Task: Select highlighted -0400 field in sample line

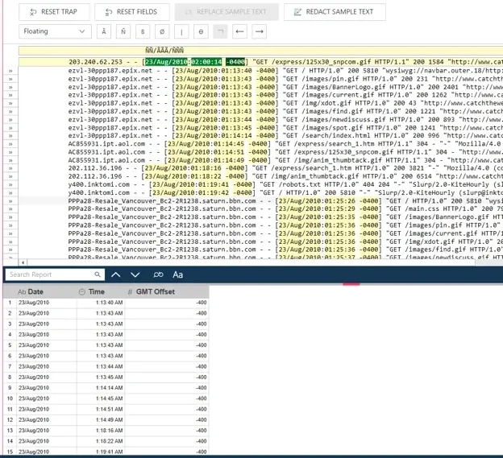Action: 235,62
